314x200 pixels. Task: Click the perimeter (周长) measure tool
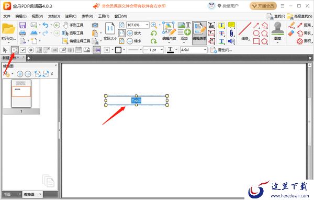(x=305, y=33)
